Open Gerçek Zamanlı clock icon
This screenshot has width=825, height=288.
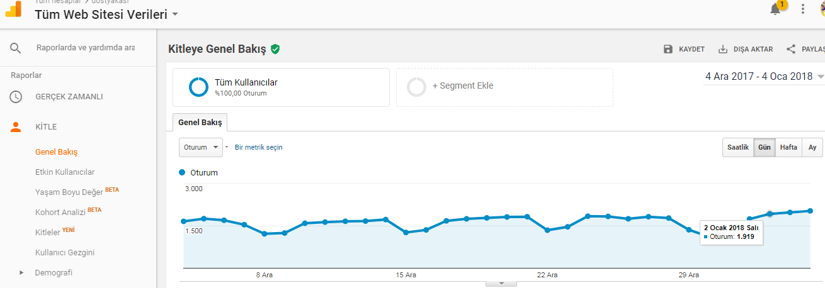click(16, 97)
